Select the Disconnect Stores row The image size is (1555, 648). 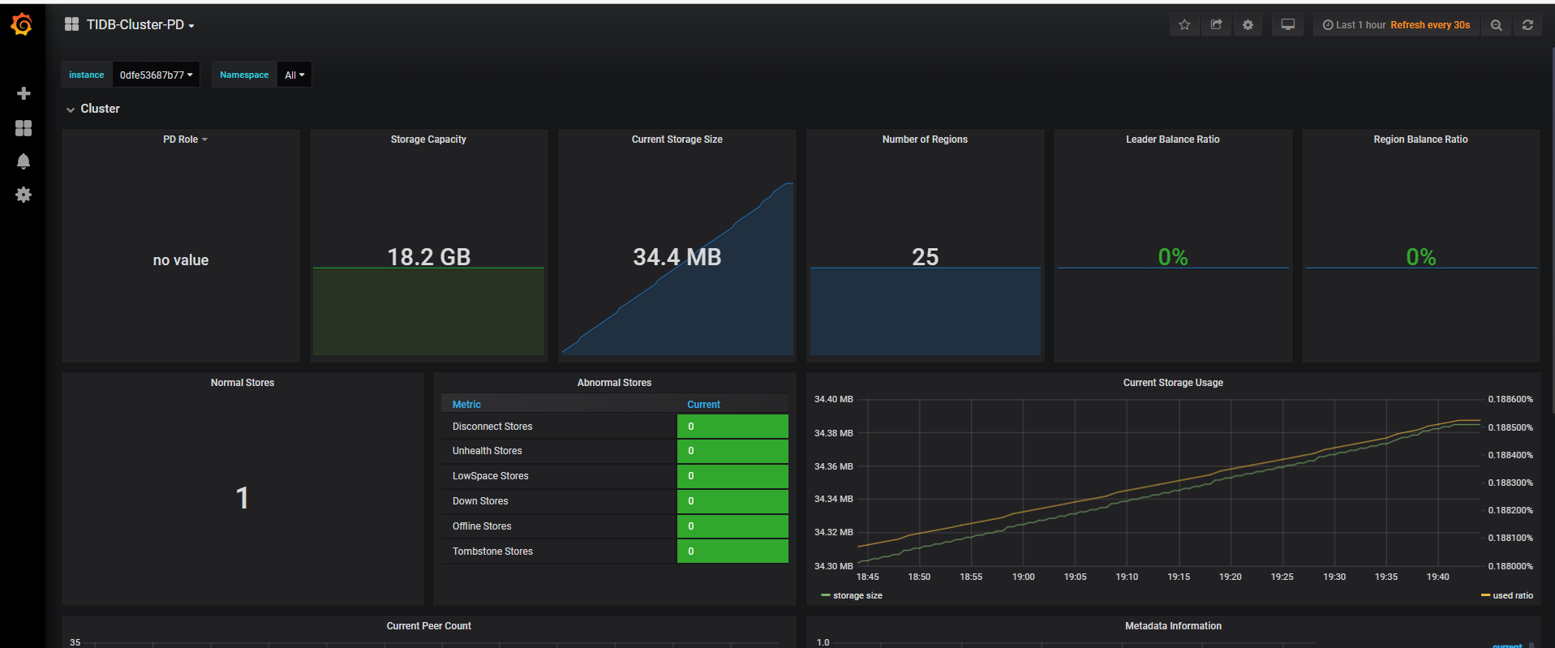[x=615, y=427]
